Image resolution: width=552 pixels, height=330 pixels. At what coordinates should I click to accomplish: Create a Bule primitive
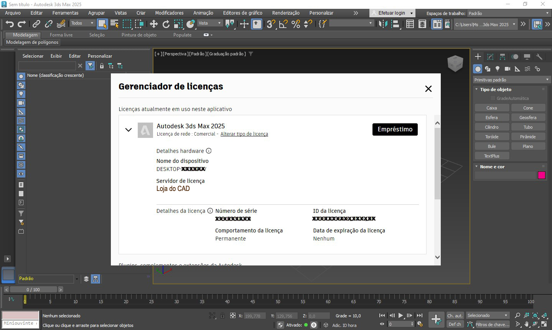tap(492, 146)
